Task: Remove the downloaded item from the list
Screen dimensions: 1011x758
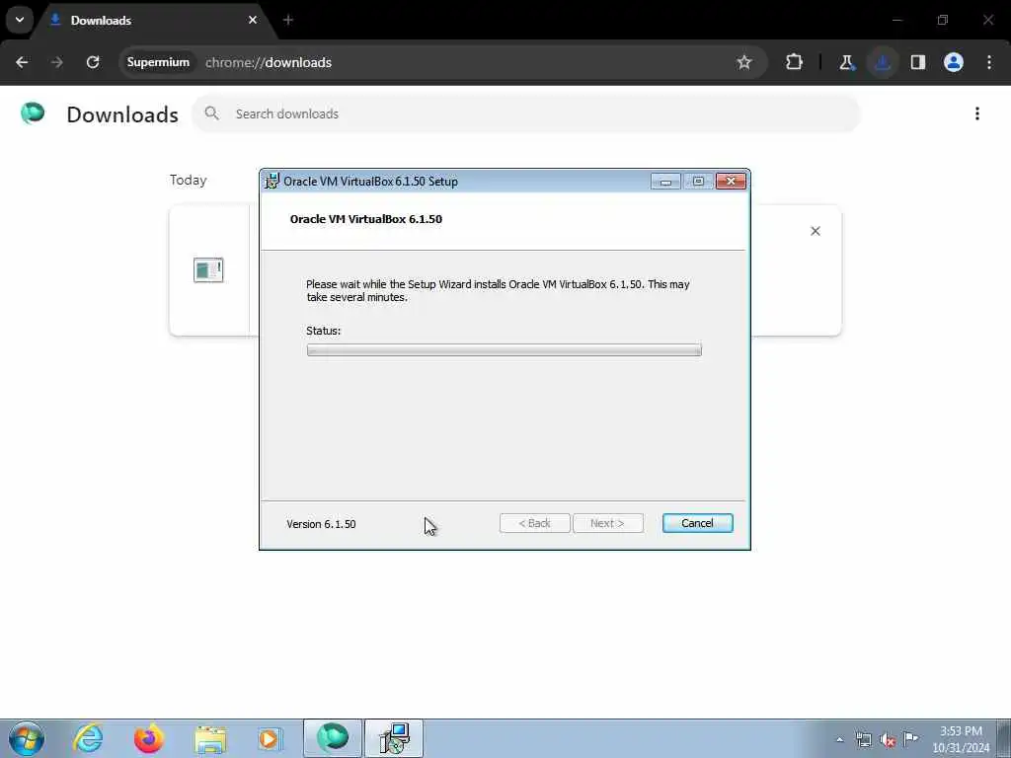Action: point(815,231)
